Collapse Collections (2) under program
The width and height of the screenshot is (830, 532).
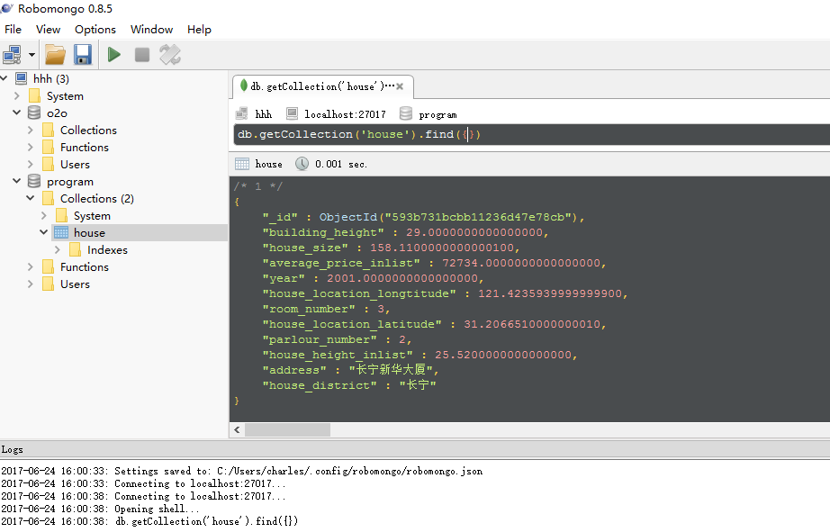[31, 198]
